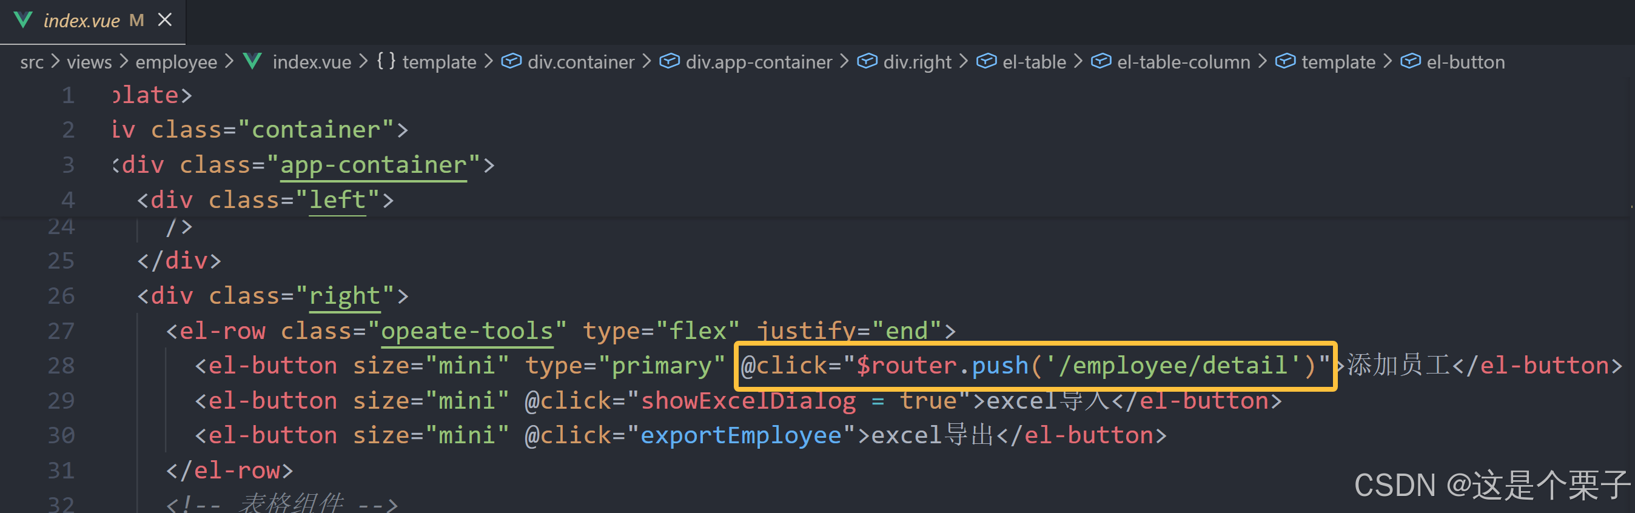Select the index.vue tab title

coord(81,21)
